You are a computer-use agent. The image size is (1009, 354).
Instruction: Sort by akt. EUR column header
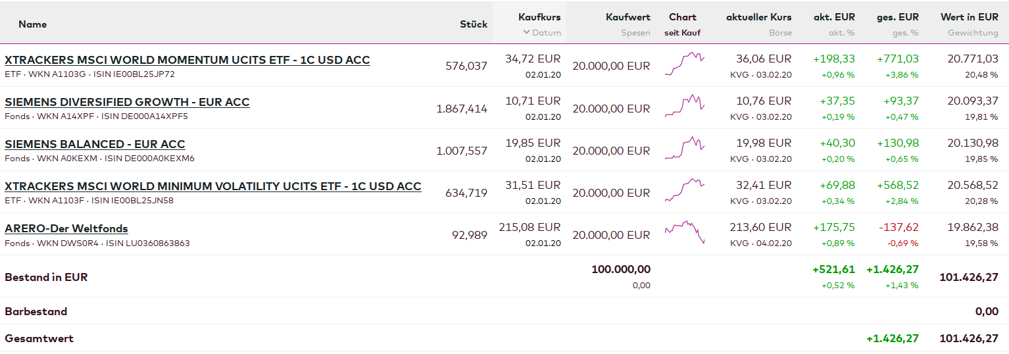tap(834, 17)
